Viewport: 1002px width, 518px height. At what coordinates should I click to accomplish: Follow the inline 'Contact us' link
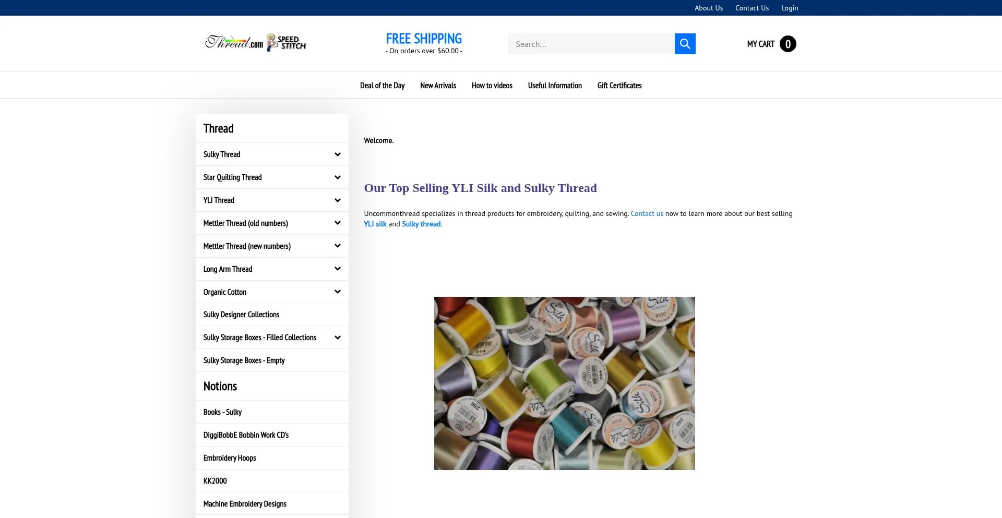[x=647, y=213]
